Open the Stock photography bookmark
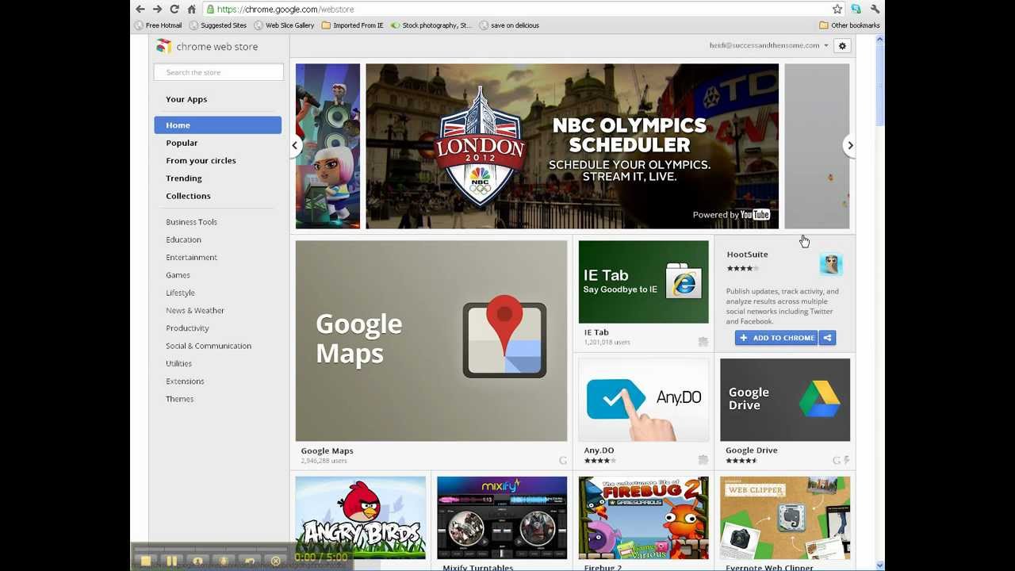This screenshot has height=571, width=1015. click(x=431, y=25)
